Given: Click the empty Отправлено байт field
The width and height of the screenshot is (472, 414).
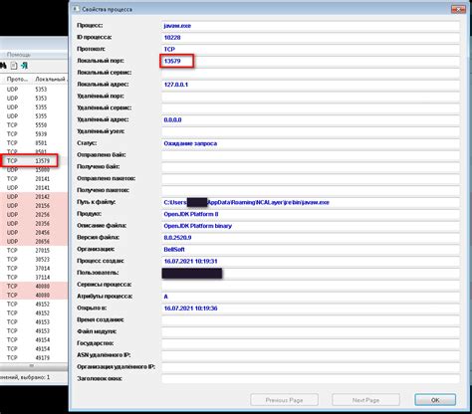Looking at the screenshot, I should (311, 155).
